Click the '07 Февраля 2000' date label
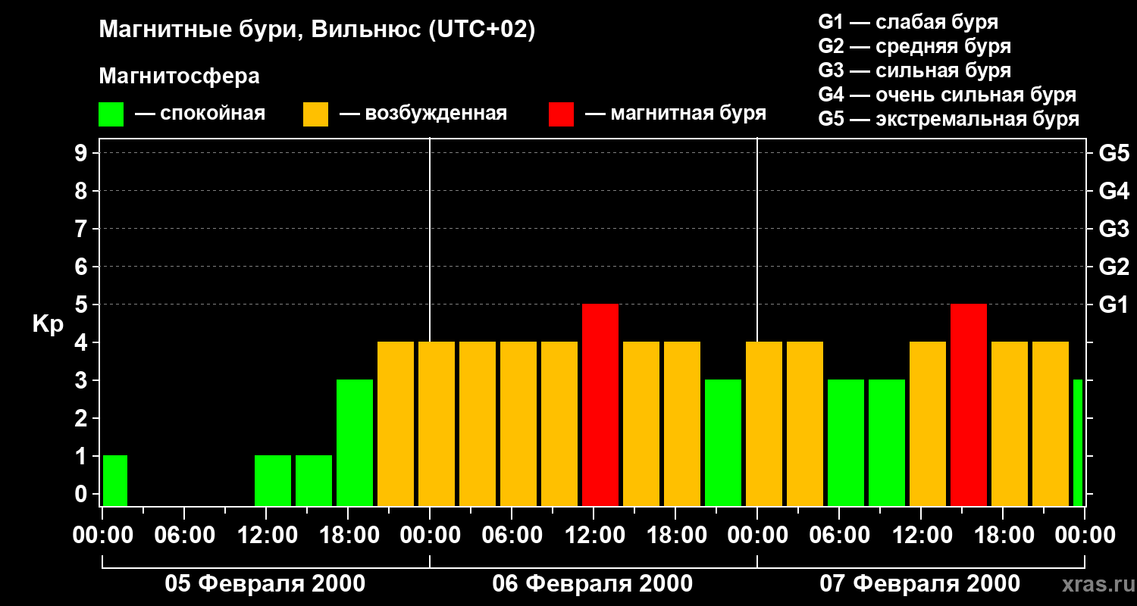This screenshot has width=1137, height=606. (x=920, y=584)
